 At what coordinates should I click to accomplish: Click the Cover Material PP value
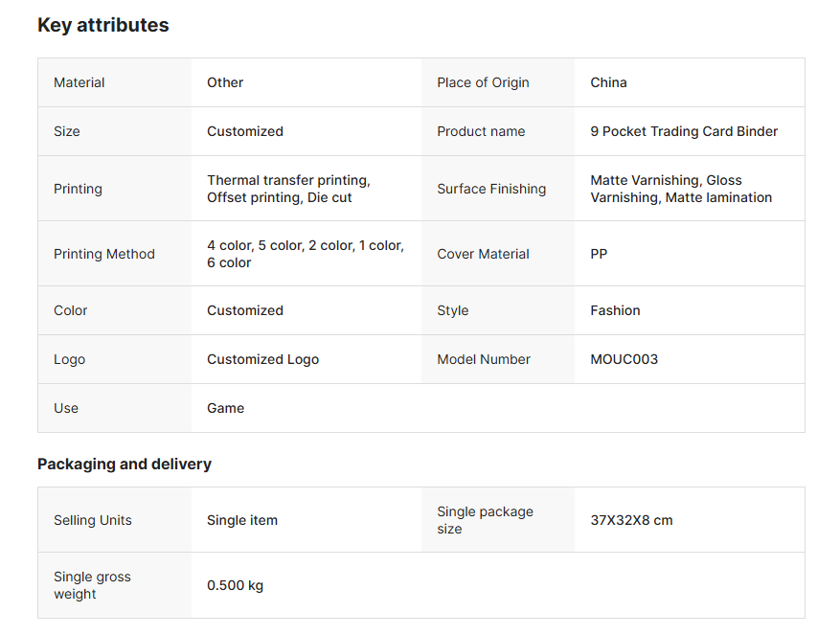(599, 254)
